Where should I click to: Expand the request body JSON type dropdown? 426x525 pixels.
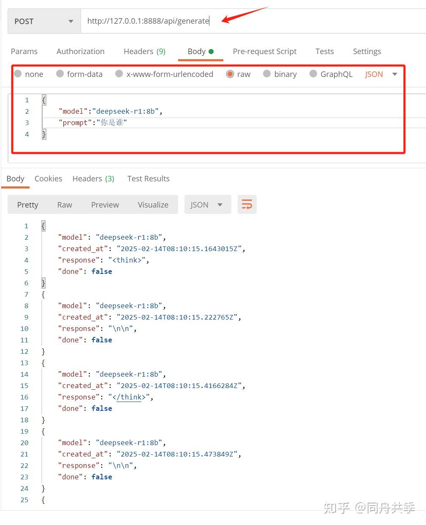[x=381, y=74]
